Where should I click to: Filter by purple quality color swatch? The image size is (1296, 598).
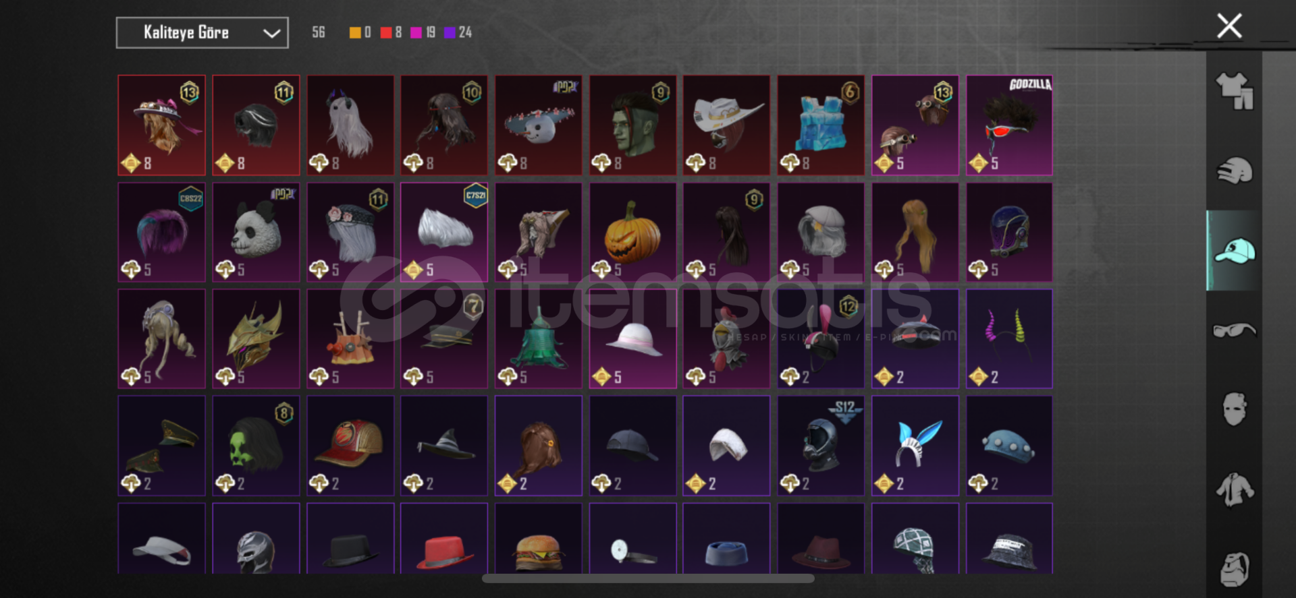coord(450,32)
